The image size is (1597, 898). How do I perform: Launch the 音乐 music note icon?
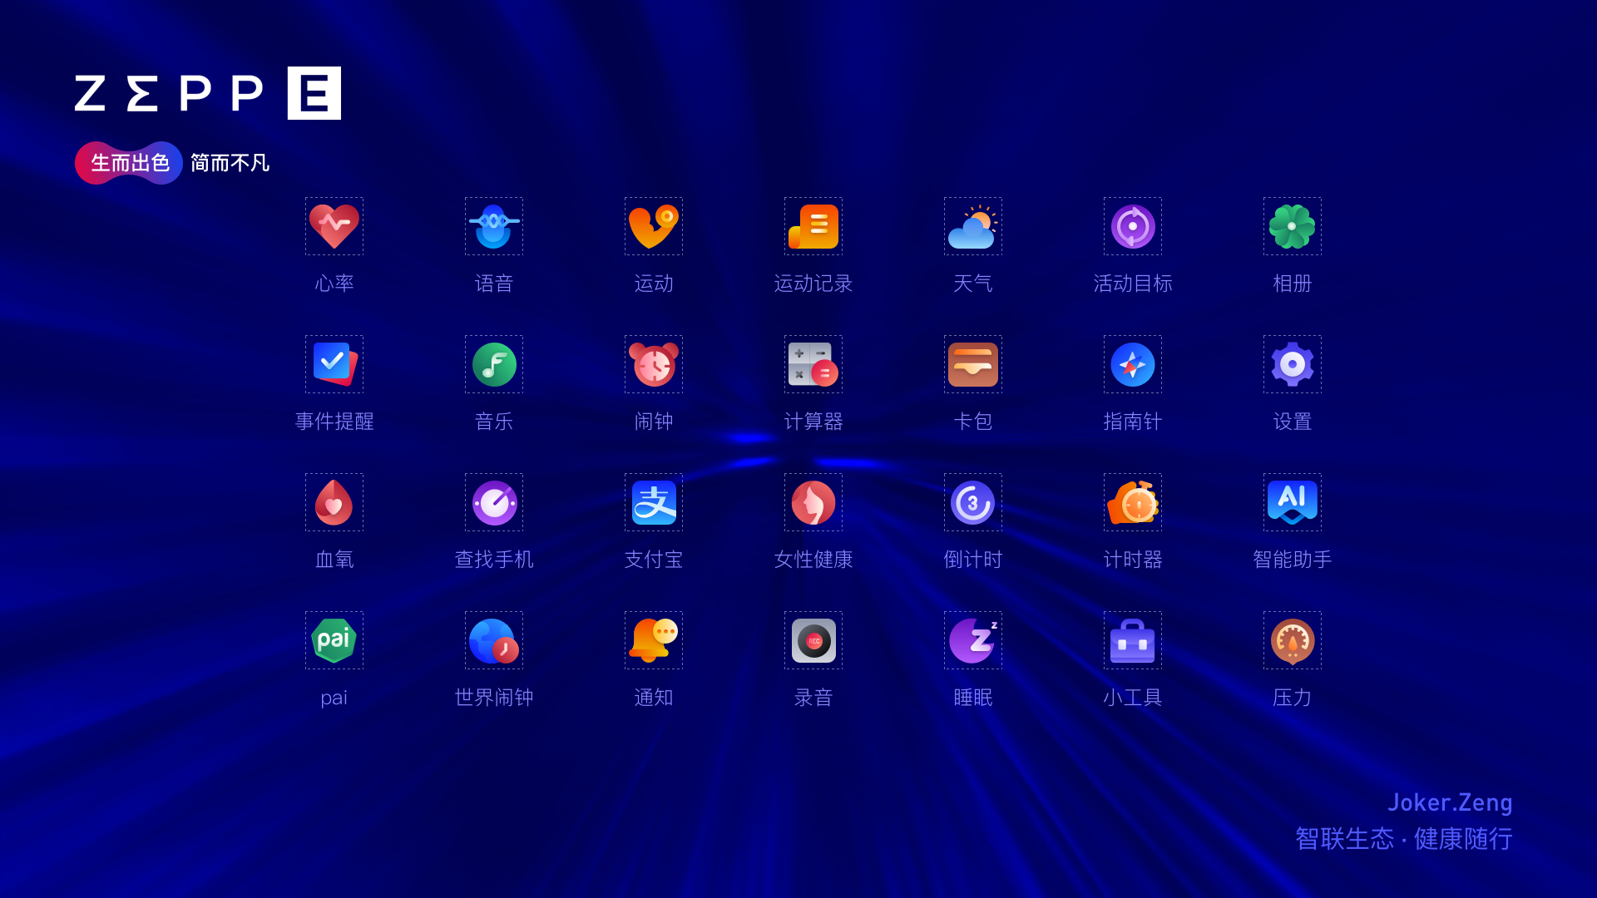coord(494,364)
